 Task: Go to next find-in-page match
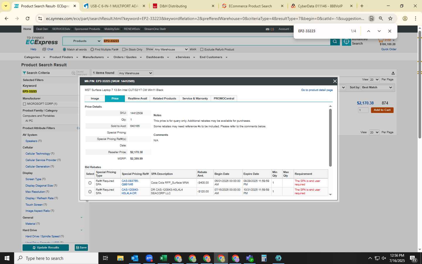tap(379, 31)
